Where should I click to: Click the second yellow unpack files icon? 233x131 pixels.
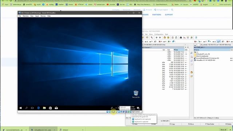pos(168,38)
